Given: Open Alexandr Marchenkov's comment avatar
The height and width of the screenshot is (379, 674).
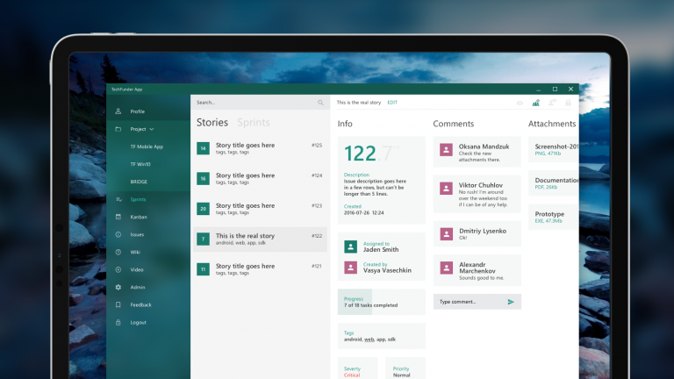Looking at the screenshot, I should (446, 268).
